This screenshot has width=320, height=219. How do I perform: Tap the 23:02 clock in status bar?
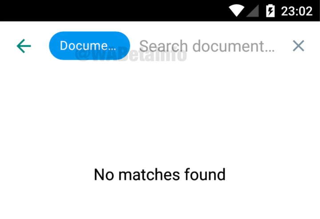click(x=297, y=11)
